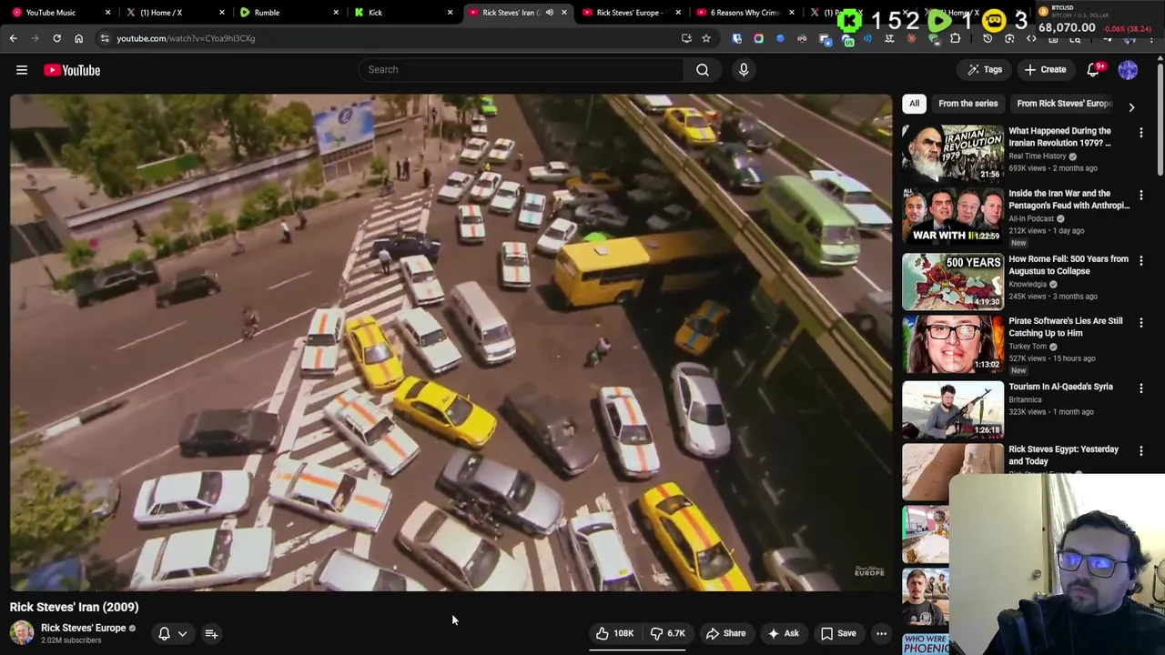Close the Rumble tab

coord(336,13)
